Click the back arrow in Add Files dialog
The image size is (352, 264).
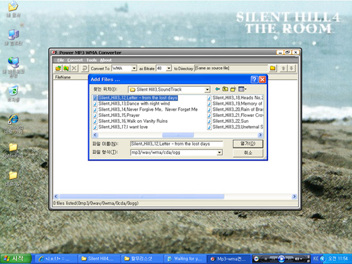coord(217,89)
